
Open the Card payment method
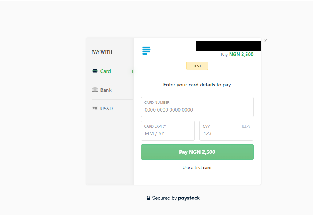pyautogui.click(x=106, y=71)
